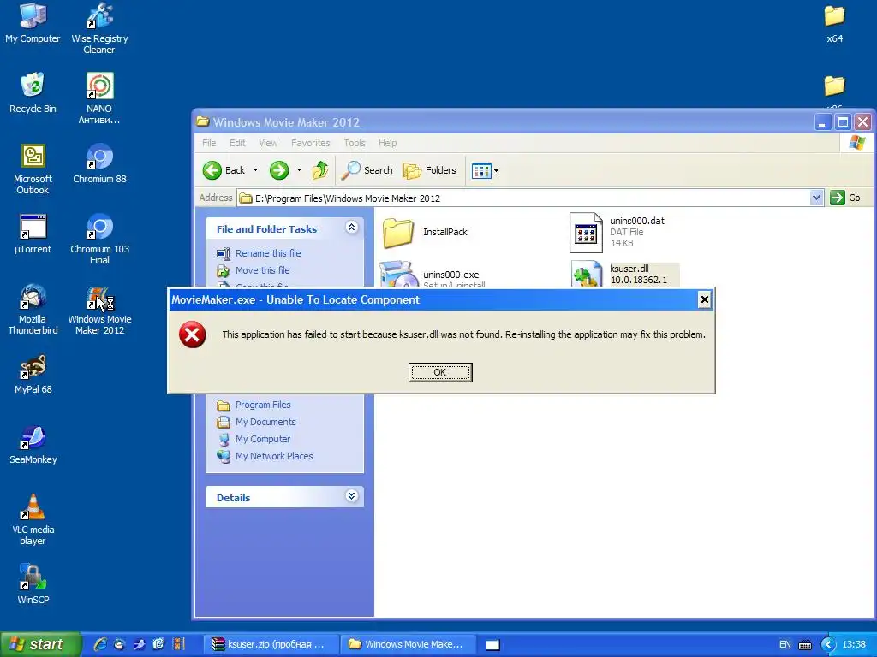
Task: Open Microsoft Outlook desktop icon
Action: click(x=33, y=169)
